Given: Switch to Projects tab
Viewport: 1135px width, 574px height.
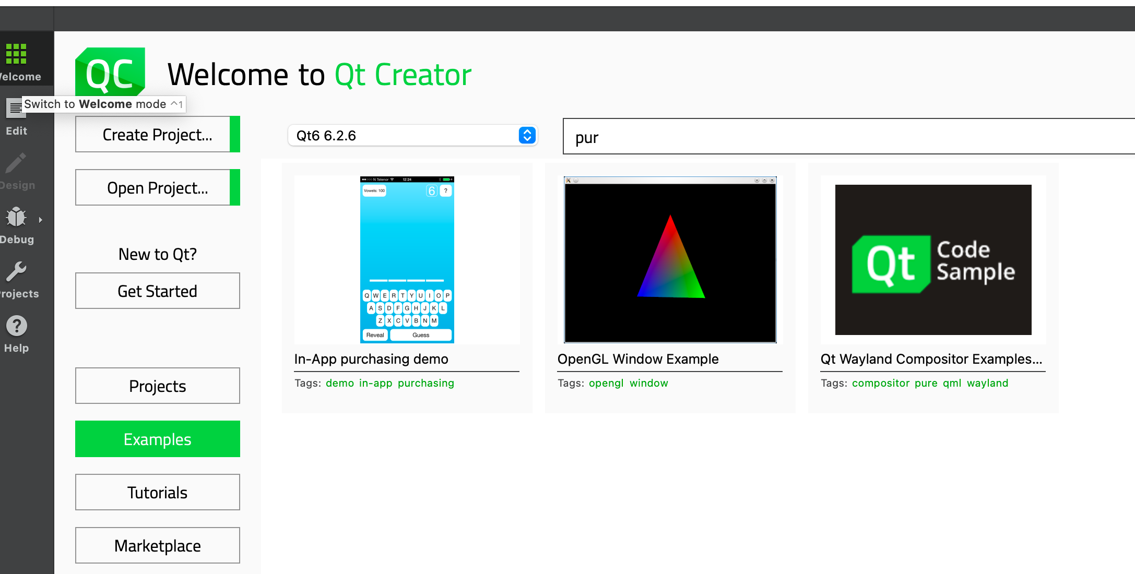Looking at the screenshot, I should pos(158,386).
